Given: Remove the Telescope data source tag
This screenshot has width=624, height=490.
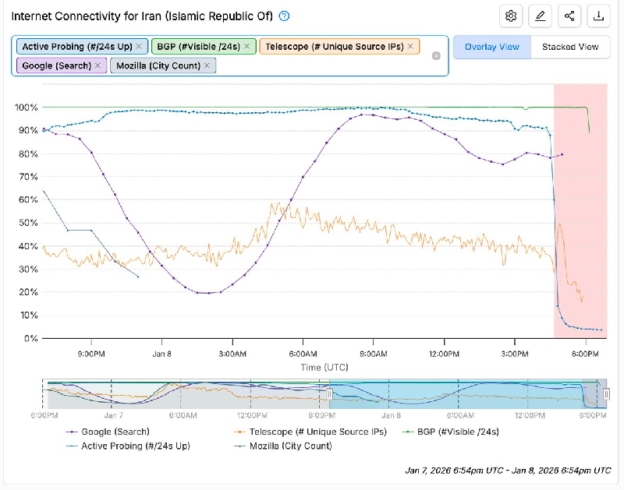Looking at the screenshot, I should pyautogui.click(x=411, y=46).
